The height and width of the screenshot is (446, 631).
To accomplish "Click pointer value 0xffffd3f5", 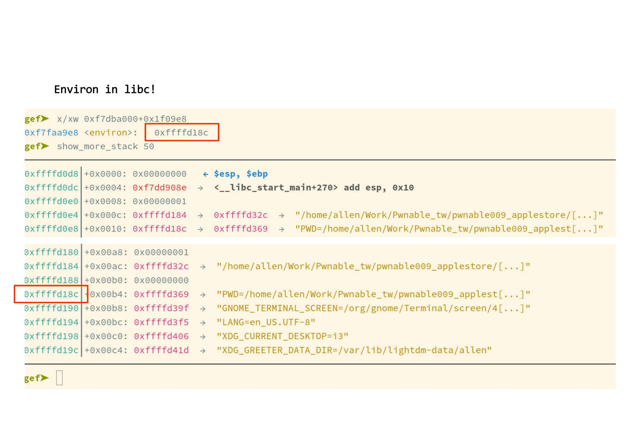I will click(161, 322).
